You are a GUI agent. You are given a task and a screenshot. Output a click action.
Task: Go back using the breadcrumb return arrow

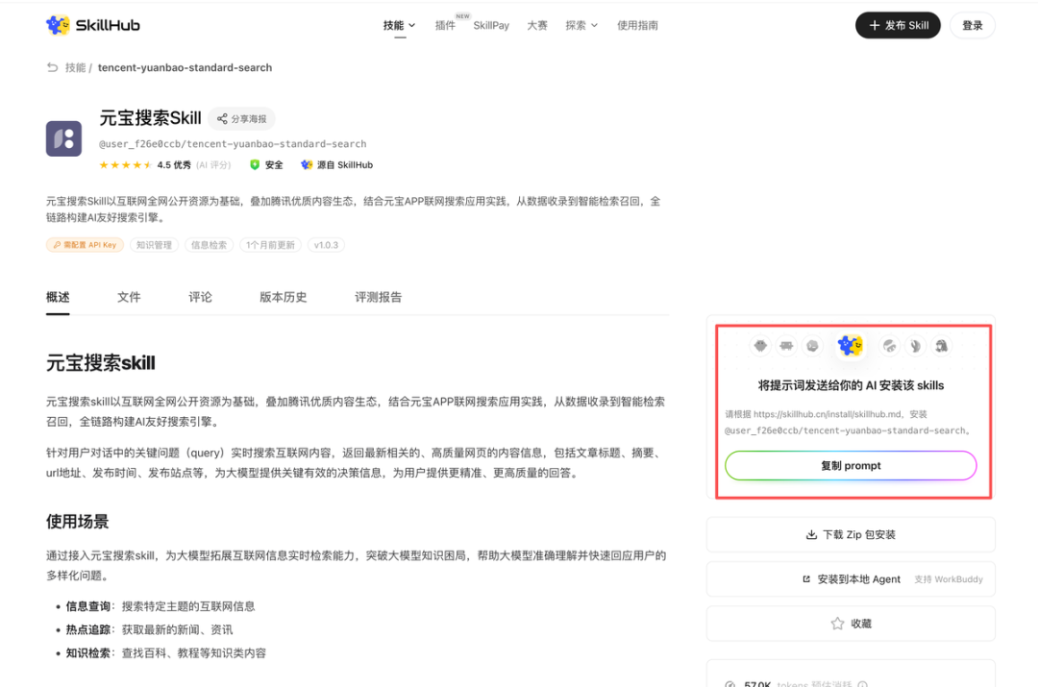coord(52,67)
